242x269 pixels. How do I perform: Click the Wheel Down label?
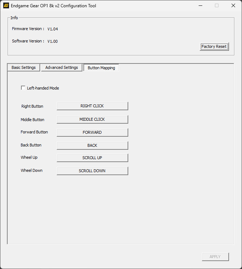31,170
